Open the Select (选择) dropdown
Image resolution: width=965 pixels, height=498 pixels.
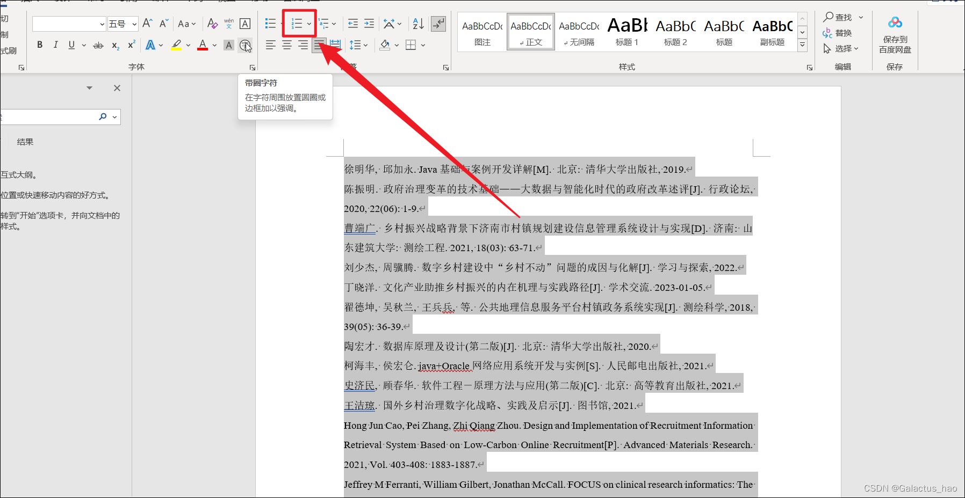[x=841, y=48]
